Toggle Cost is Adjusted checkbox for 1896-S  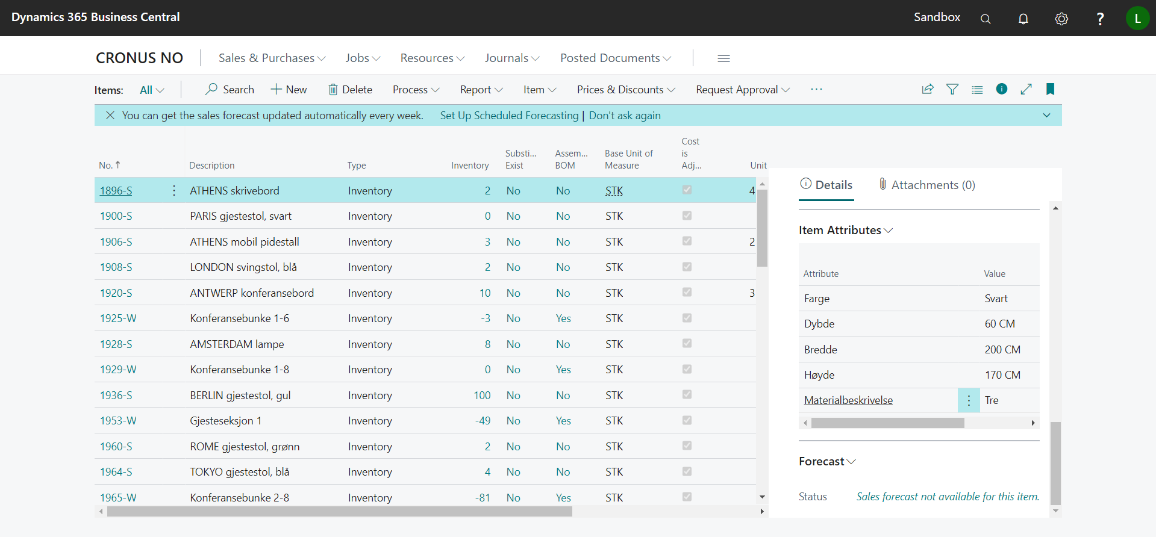point(687,190)
